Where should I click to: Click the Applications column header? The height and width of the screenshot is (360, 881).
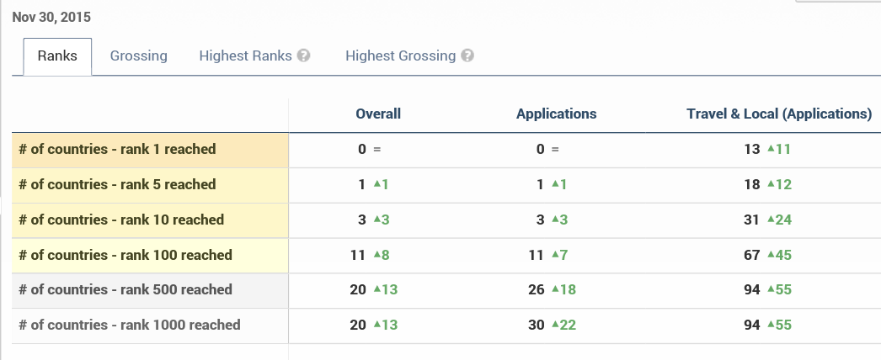(x=556, y=114)
